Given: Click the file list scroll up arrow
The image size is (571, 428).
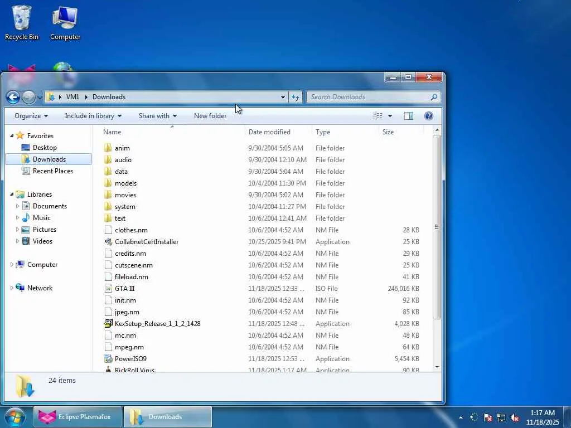Looking at the screenshot, I should point(437,130).
